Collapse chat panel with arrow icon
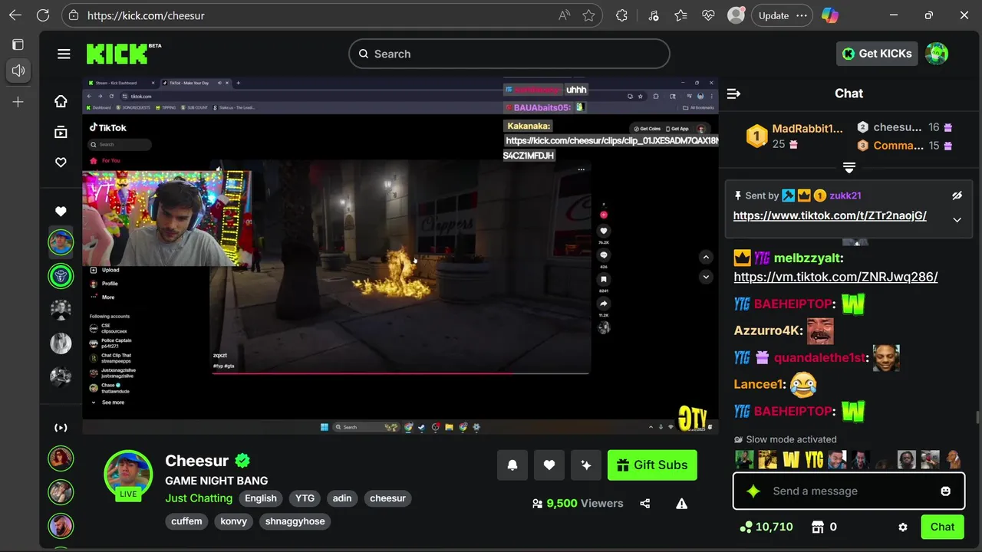Viewport: 982px width, 552px height. [x=733, y=94]
